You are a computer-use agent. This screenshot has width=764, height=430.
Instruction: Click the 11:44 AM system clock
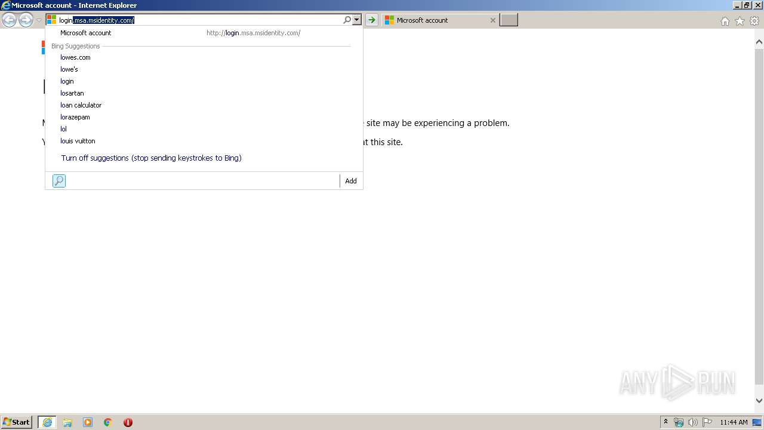pos(734,422)
